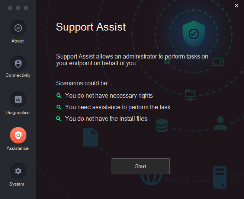
Task: Click the large green shield checkmark
Action: pyautogui.click(x=194, y=34)
